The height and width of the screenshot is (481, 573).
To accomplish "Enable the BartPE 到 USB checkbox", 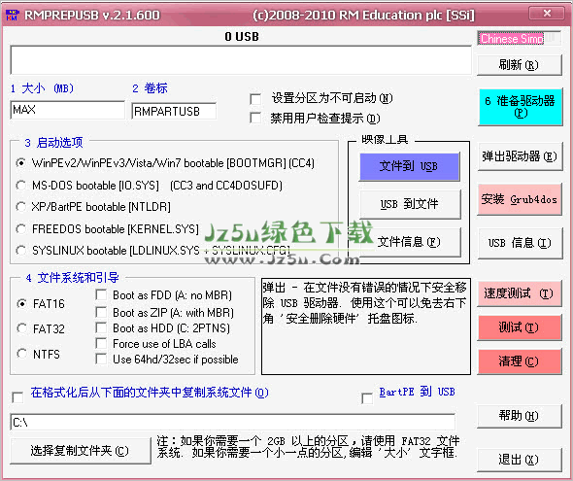I will [367, 397].
